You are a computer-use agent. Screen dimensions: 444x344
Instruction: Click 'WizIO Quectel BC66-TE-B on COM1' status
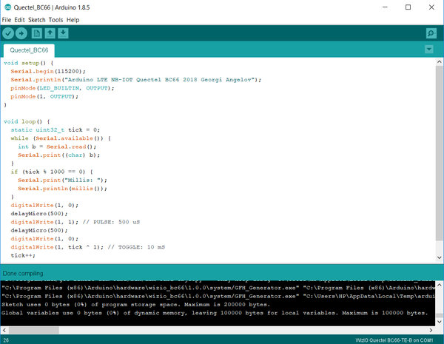tap(394, 340)
